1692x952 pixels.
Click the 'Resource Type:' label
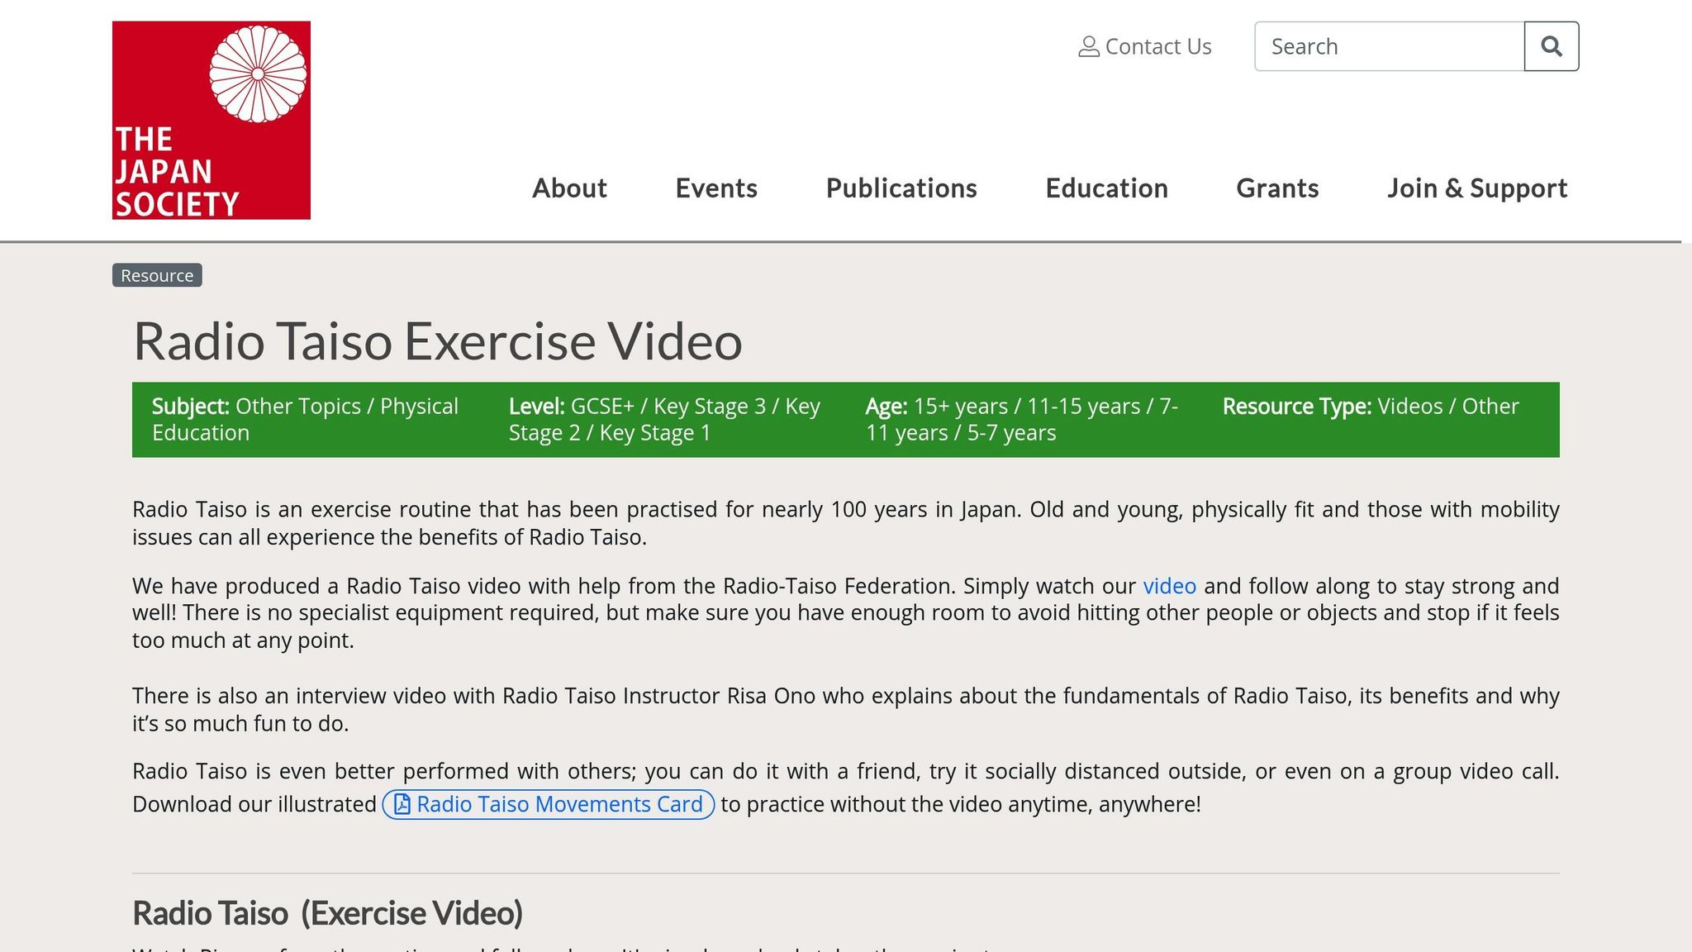coord(1297,407)
